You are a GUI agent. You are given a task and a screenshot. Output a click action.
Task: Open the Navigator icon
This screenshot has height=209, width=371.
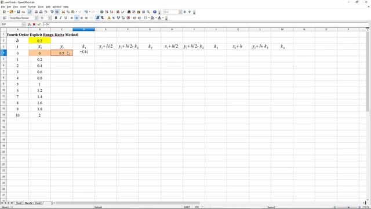tap(134, 12)
